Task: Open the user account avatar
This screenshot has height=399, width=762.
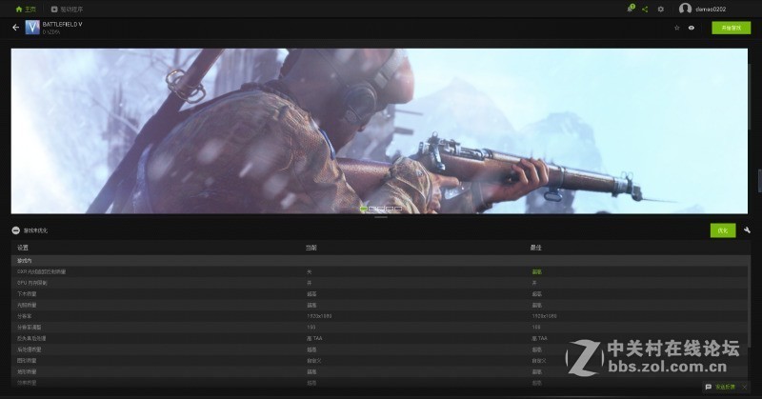Action: click(685, 9)
